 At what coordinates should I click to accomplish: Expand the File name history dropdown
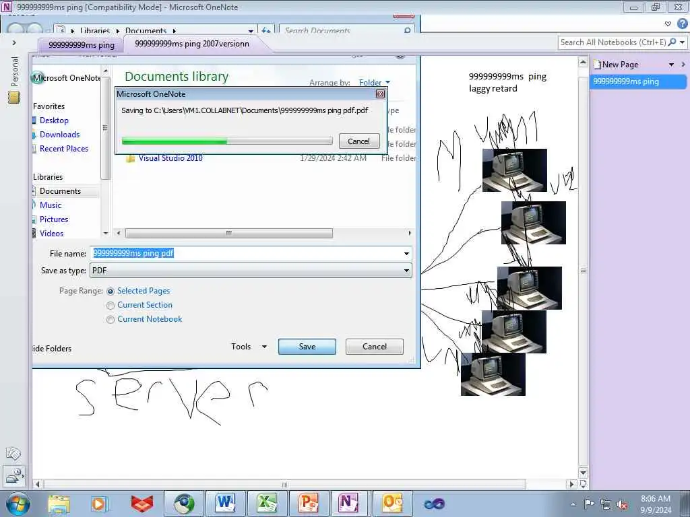click(x=406, y=254)
